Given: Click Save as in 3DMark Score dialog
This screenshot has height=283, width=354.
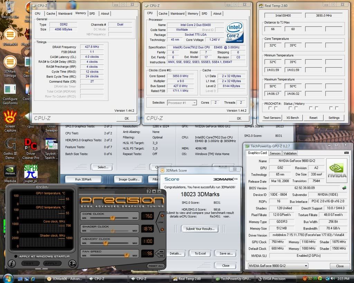Looking at the screenshot, I should point(226,253).
